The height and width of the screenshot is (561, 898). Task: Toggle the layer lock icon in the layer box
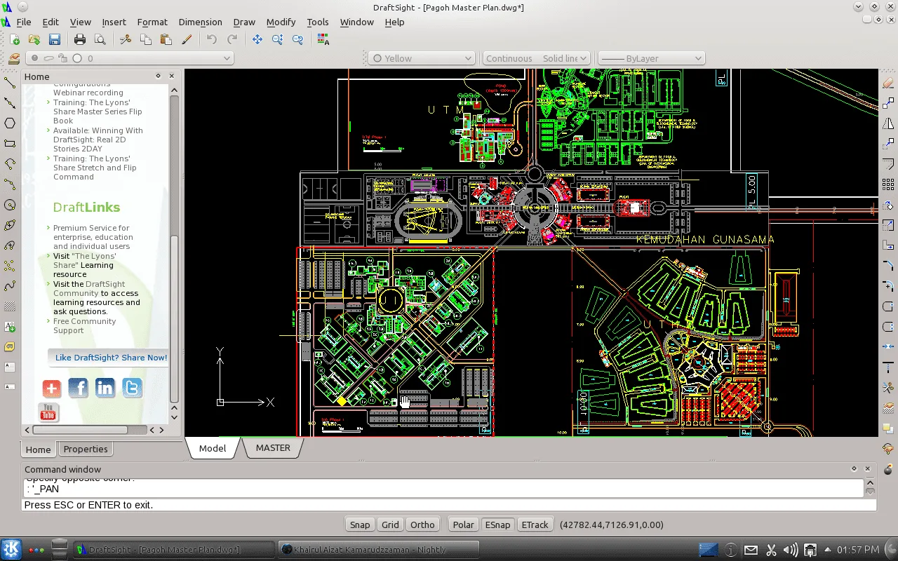[62, 59]
